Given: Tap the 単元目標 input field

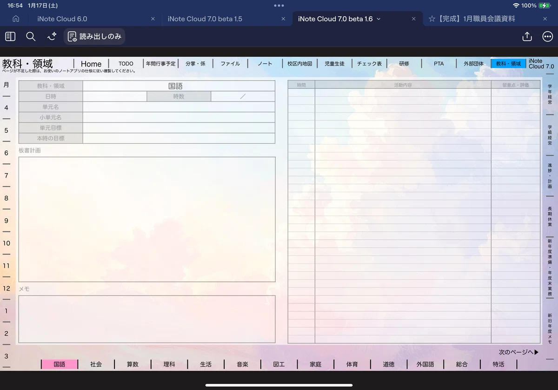Looking at the screenshot, I should point(179,128).
